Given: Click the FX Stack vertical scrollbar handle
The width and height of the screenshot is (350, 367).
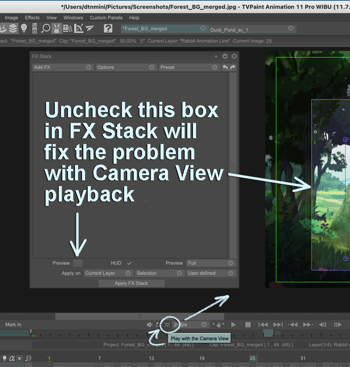Looking at the screenshot, I should click(x=232, y=165).
